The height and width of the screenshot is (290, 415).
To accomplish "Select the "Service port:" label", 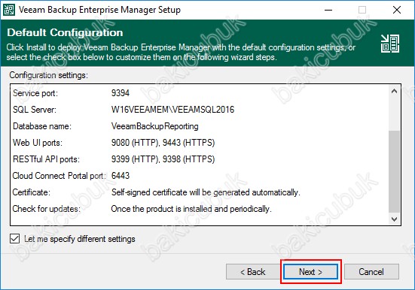I will [35, 93].
